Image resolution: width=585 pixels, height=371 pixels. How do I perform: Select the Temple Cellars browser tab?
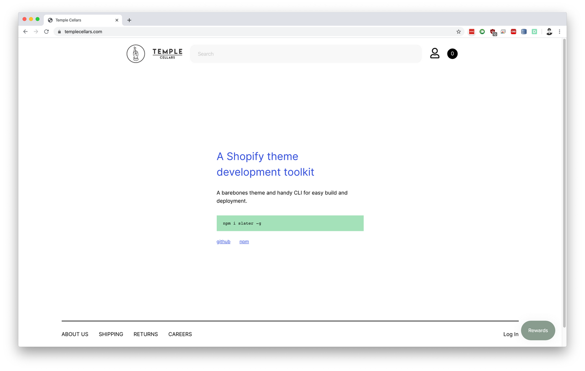point(83,20)
